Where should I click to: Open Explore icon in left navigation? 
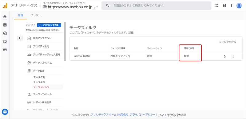5,33
